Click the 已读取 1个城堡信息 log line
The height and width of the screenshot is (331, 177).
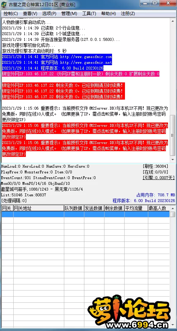(x=44, y=34)
